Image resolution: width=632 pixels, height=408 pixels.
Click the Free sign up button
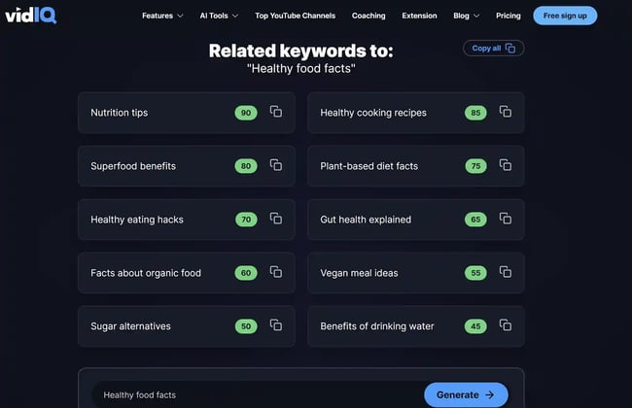click(565, 16)
